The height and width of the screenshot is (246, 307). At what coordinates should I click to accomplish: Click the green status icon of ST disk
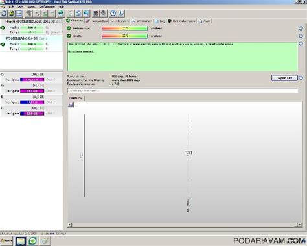(x=3, y=45)
